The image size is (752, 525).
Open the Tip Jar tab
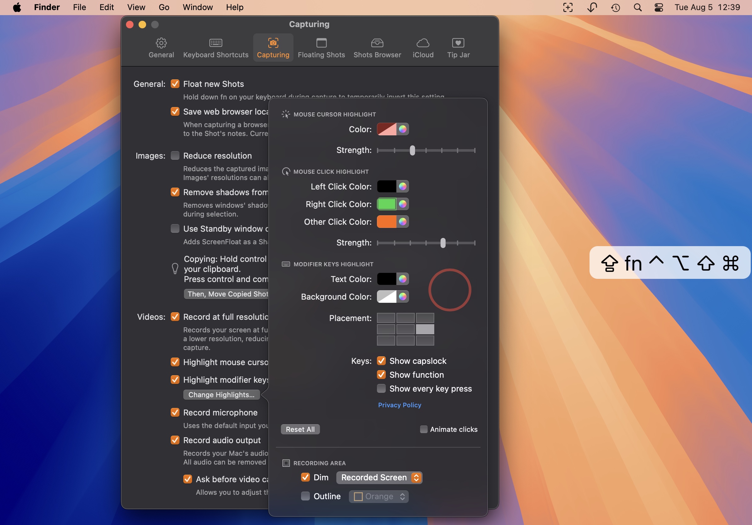click(458, 48)
